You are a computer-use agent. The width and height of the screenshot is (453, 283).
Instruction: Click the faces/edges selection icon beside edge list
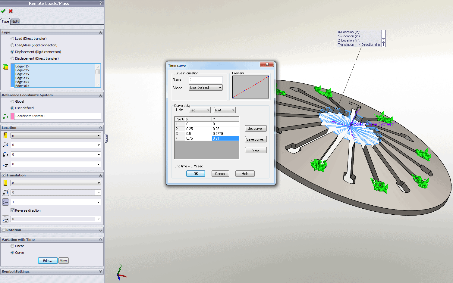tap(5, 67)
